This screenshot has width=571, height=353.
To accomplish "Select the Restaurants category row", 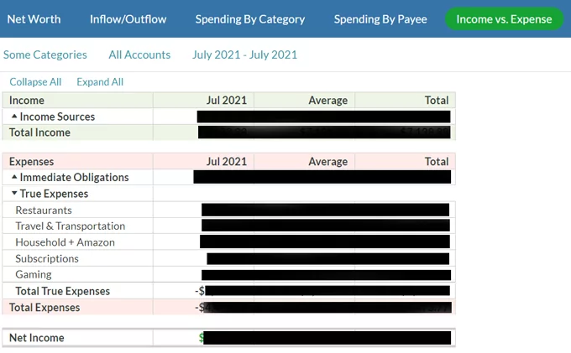I will pos(228,210).
